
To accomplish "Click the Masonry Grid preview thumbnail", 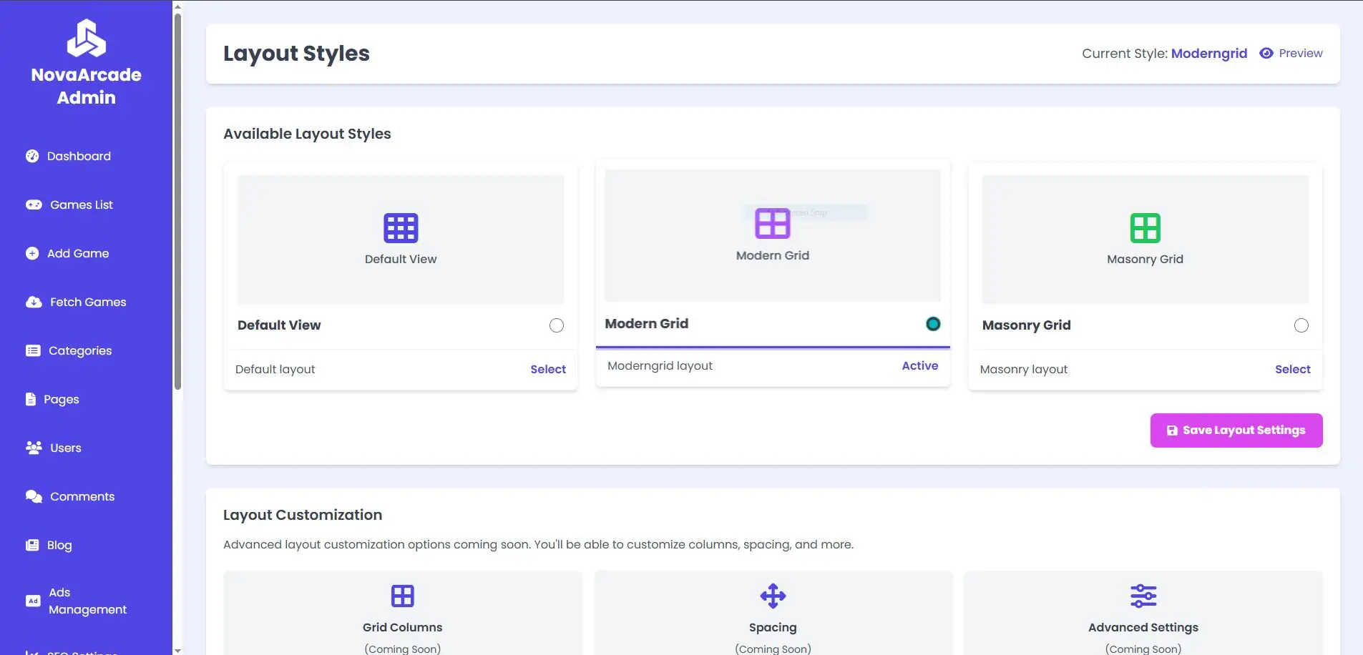I will (x=1145, y=239).
